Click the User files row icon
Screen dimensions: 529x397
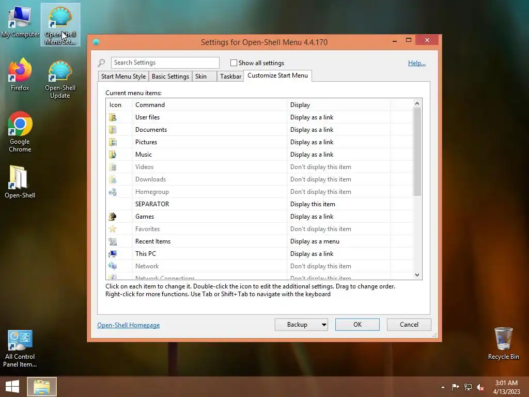point(113,117)
